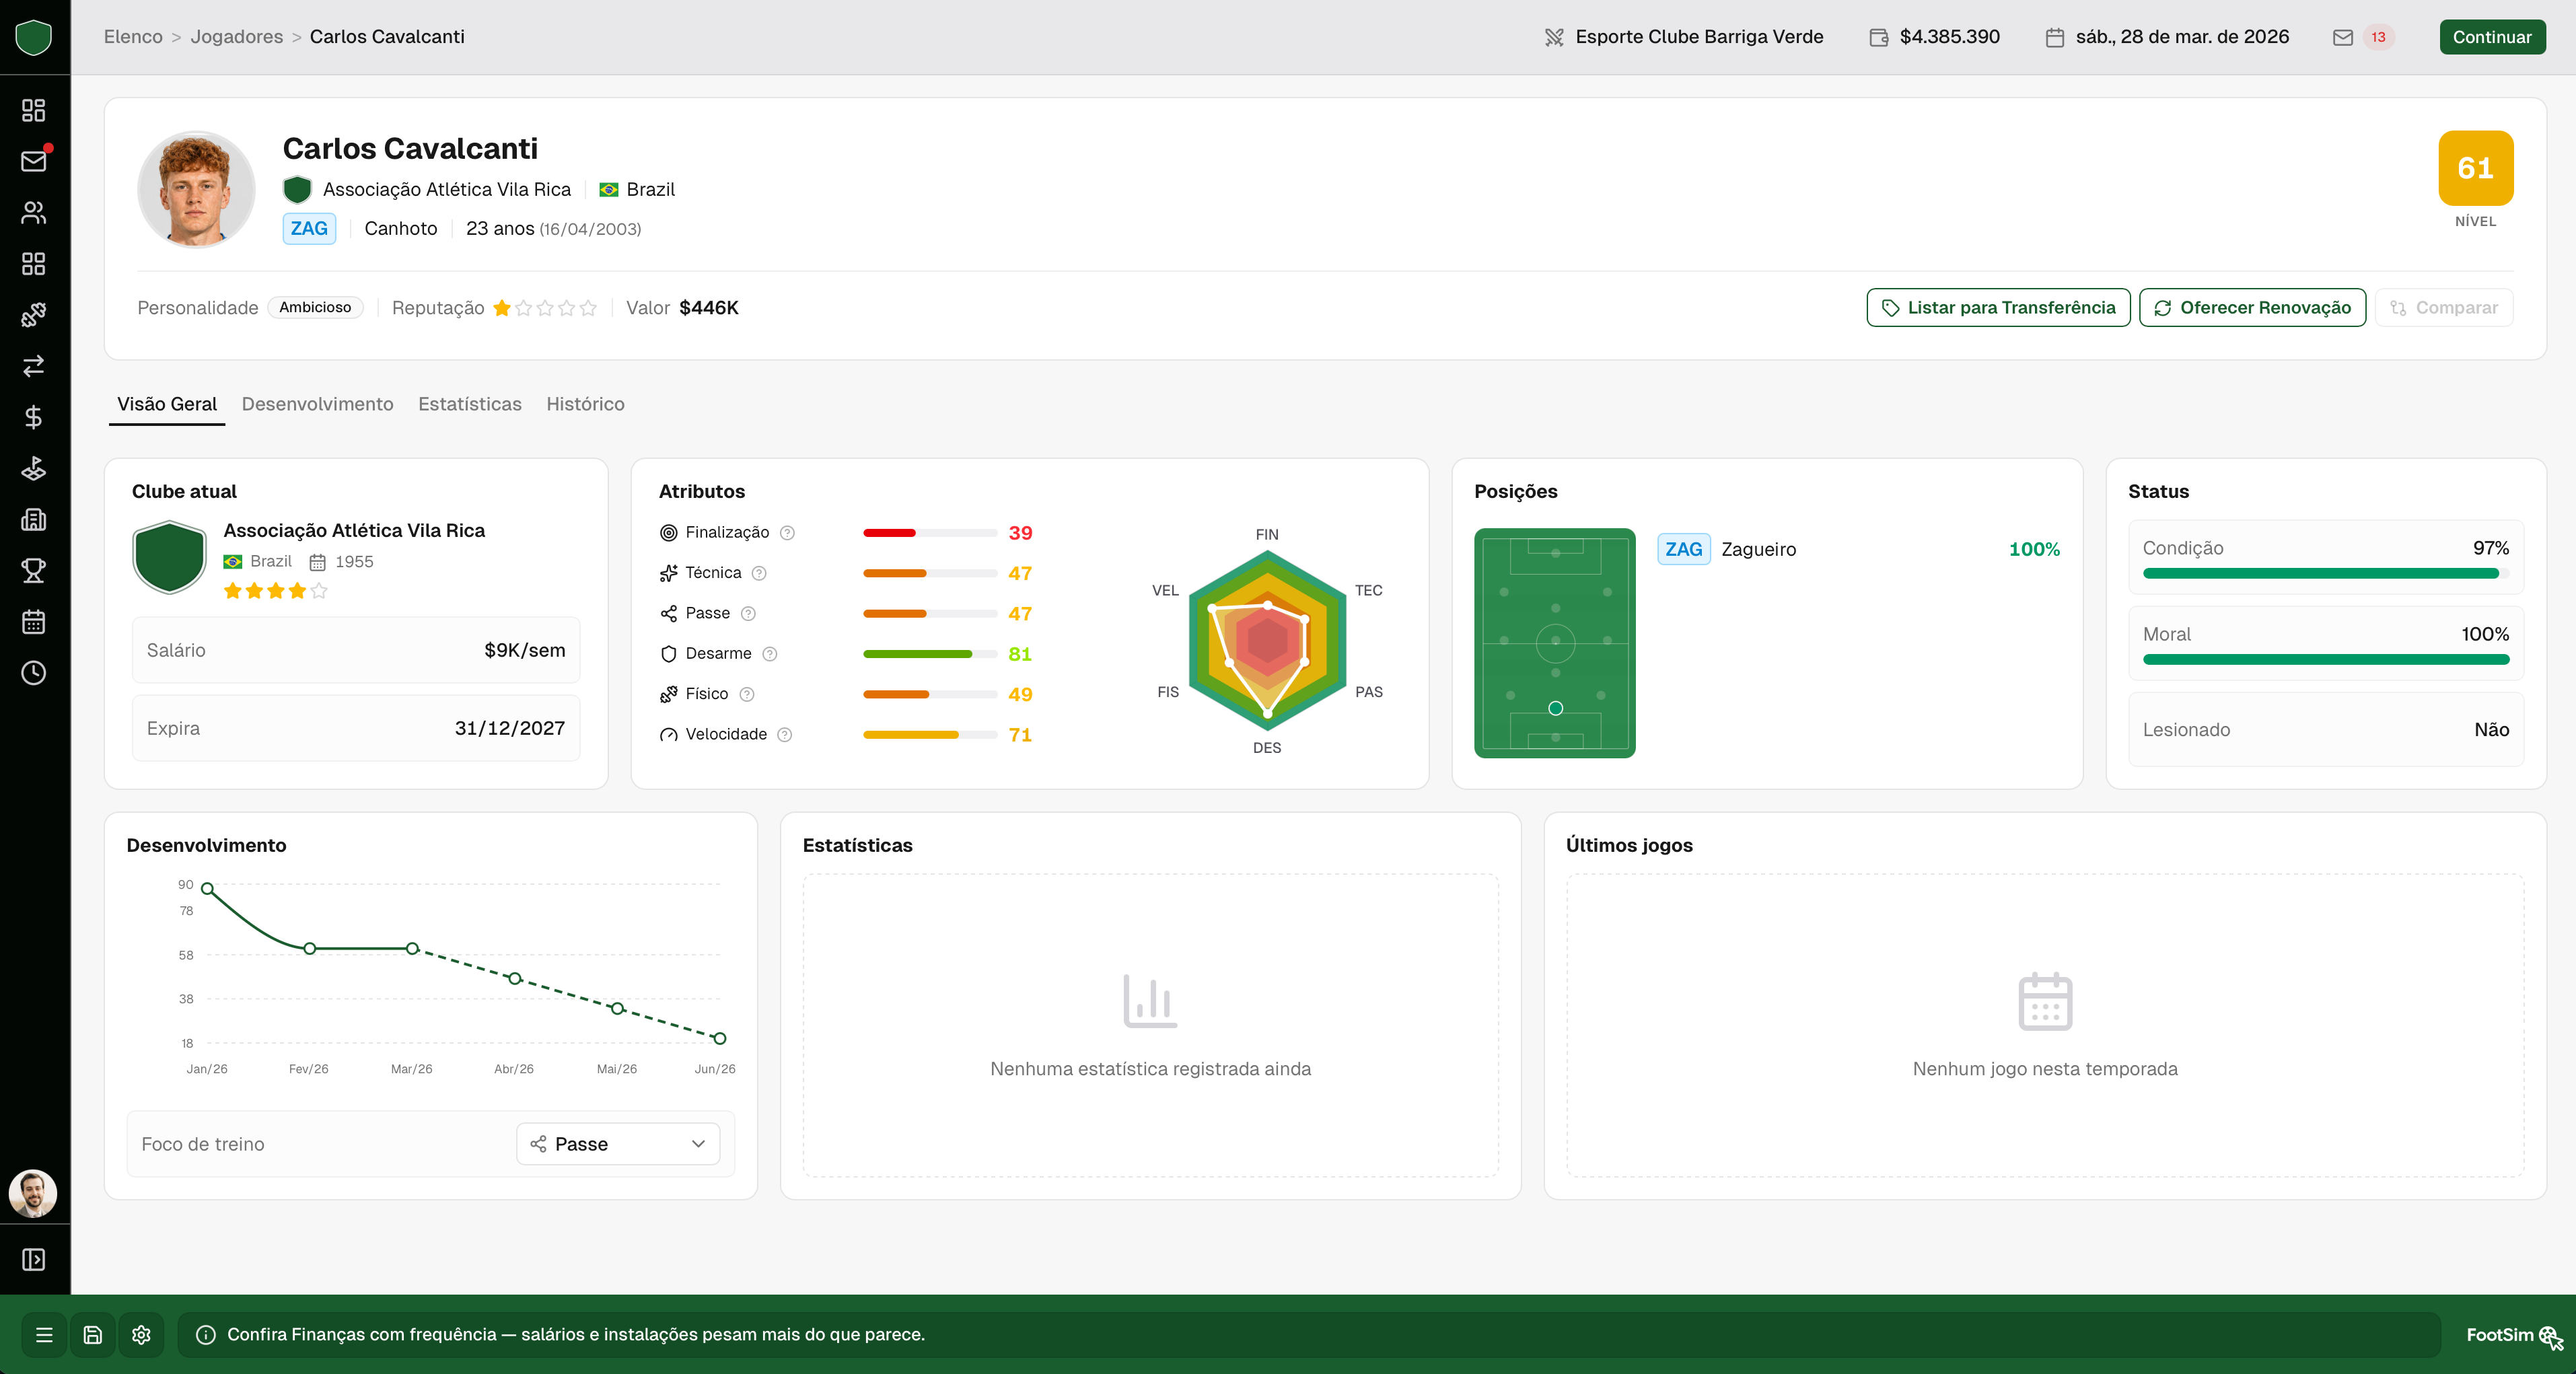Open the user avatar profile menu
Screen dimensions: 2576x1374
coord(34,1193)
